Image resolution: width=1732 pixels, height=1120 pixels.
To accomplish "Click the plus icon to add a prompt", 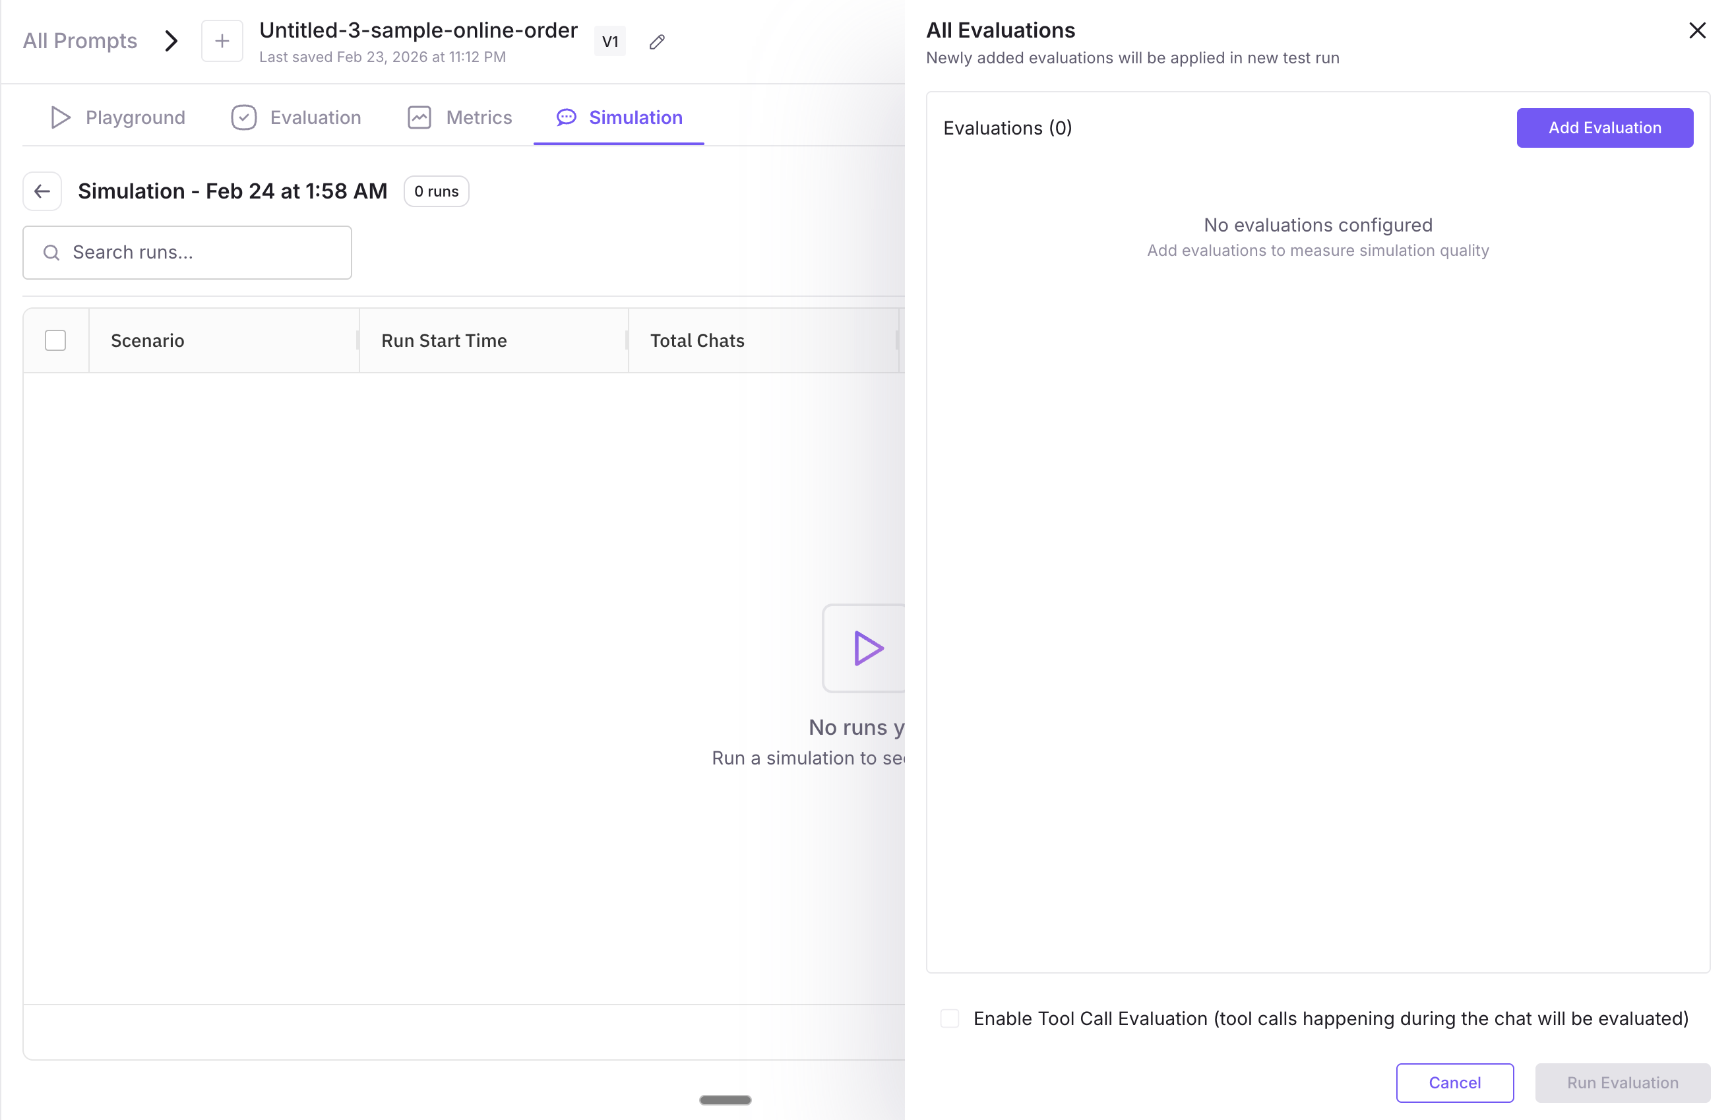I will [222, 42].
